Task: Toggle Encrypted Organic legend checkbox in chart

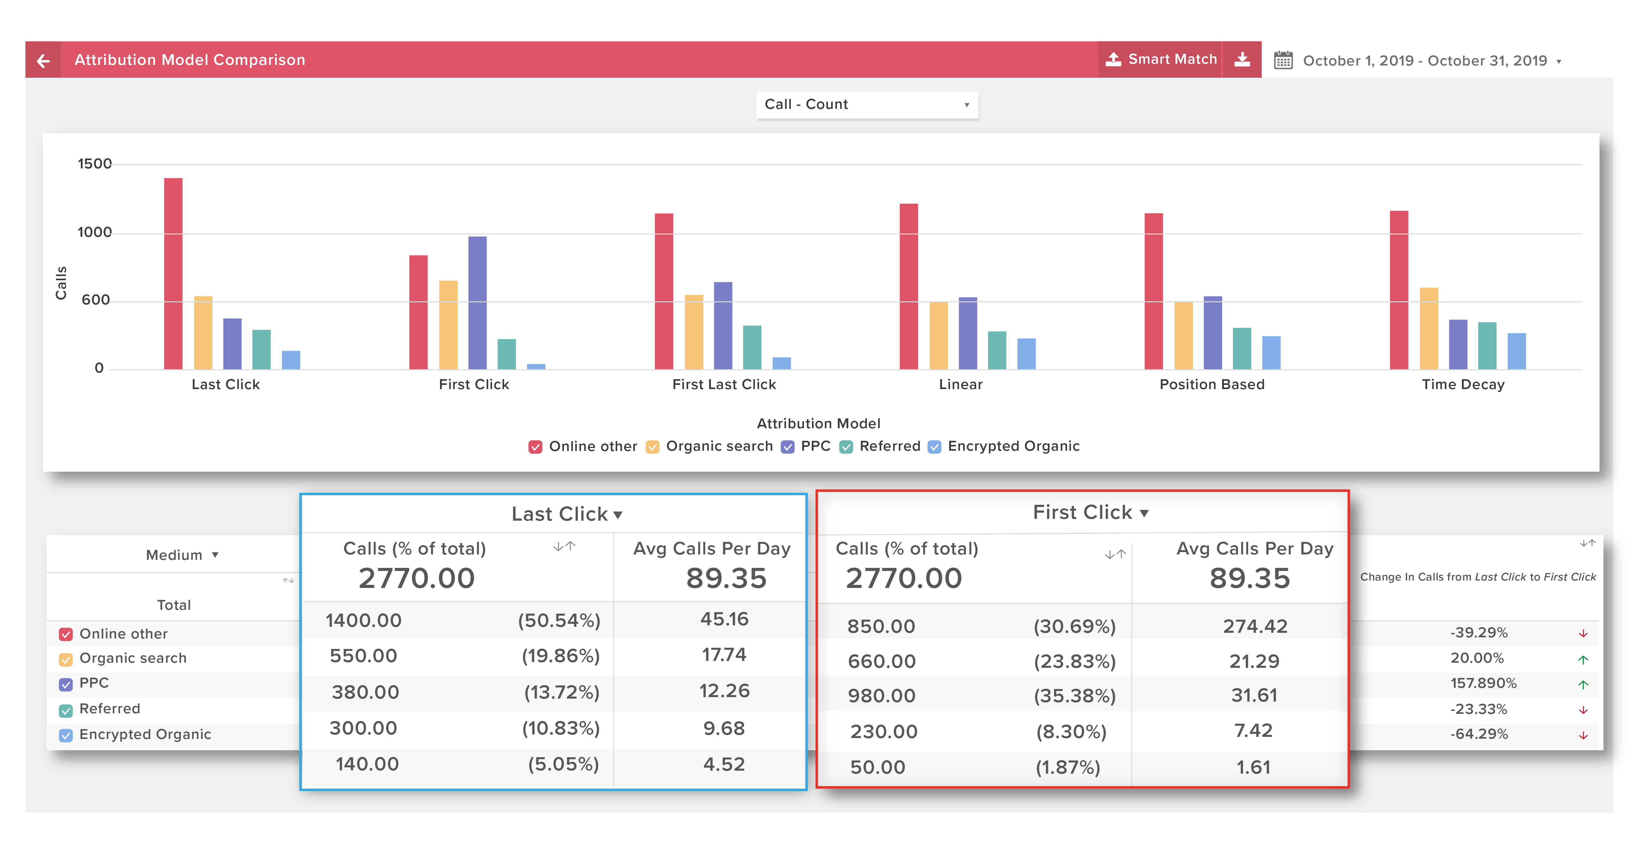Action: (x=934, y=447)
